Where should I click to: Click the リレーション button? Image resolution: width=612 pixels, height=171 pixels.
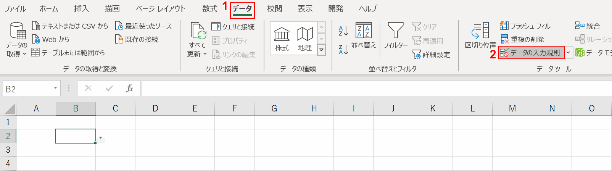pos(593,39)
